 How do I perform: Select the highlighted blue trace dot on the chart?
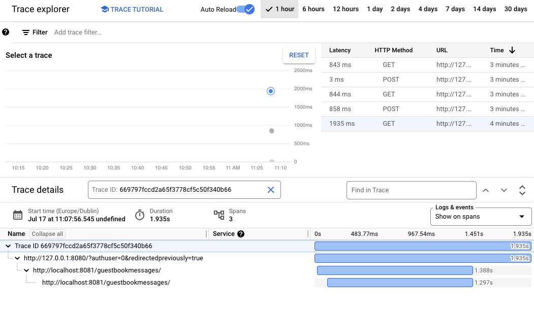tap(270, 91)
